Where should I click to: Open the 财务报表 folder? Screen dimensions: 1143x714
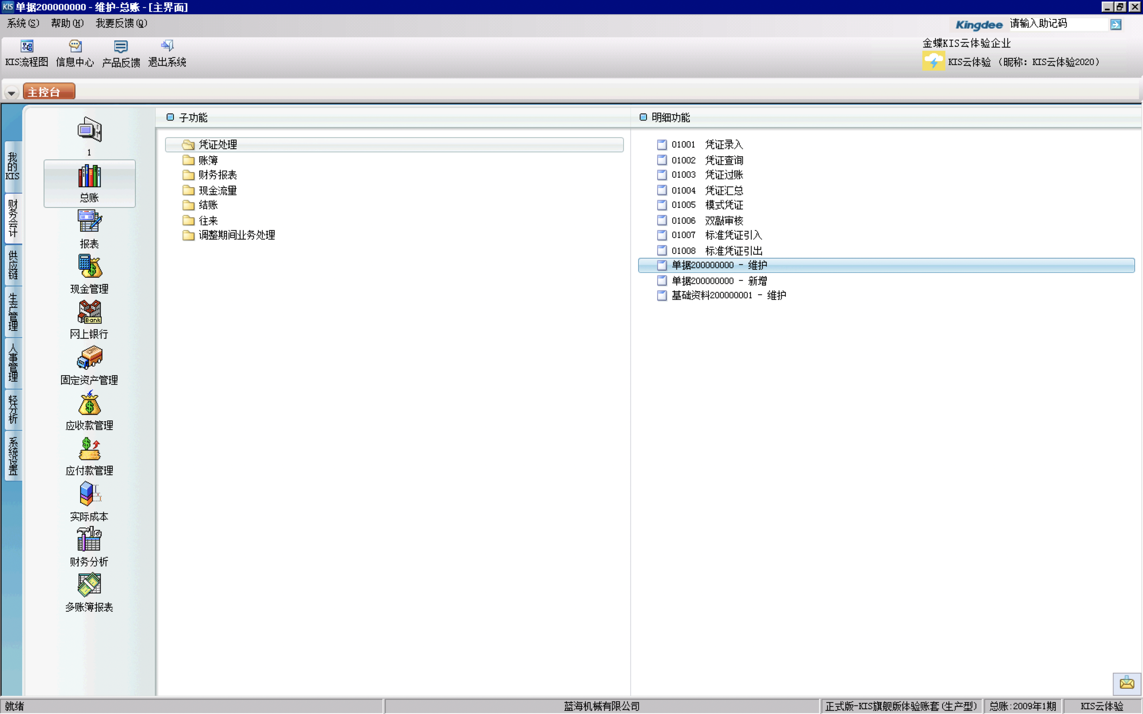[217, 175]
